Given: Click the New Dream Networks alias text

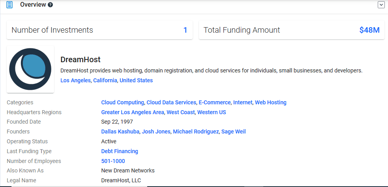Looking at the screenshot, I should (x=128, y=171).
